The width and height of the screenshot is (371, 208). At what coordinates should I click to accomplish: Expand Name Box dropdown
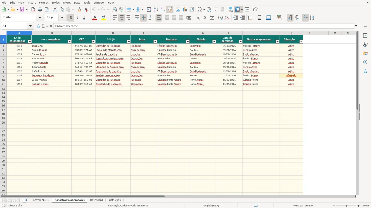[x=30, y=26]
